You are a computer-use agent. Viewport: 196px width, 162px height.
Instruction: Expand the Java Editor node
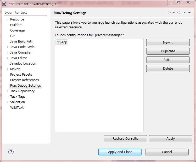7,58
